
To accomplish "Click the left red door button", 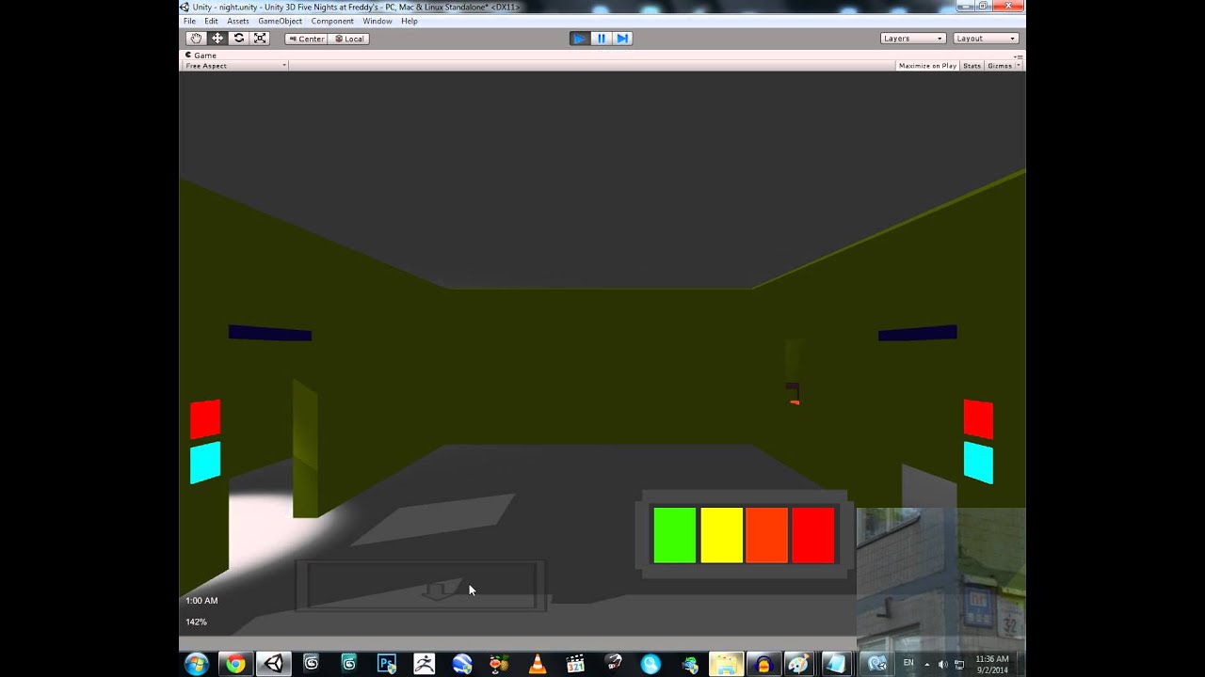I will 205,419.
